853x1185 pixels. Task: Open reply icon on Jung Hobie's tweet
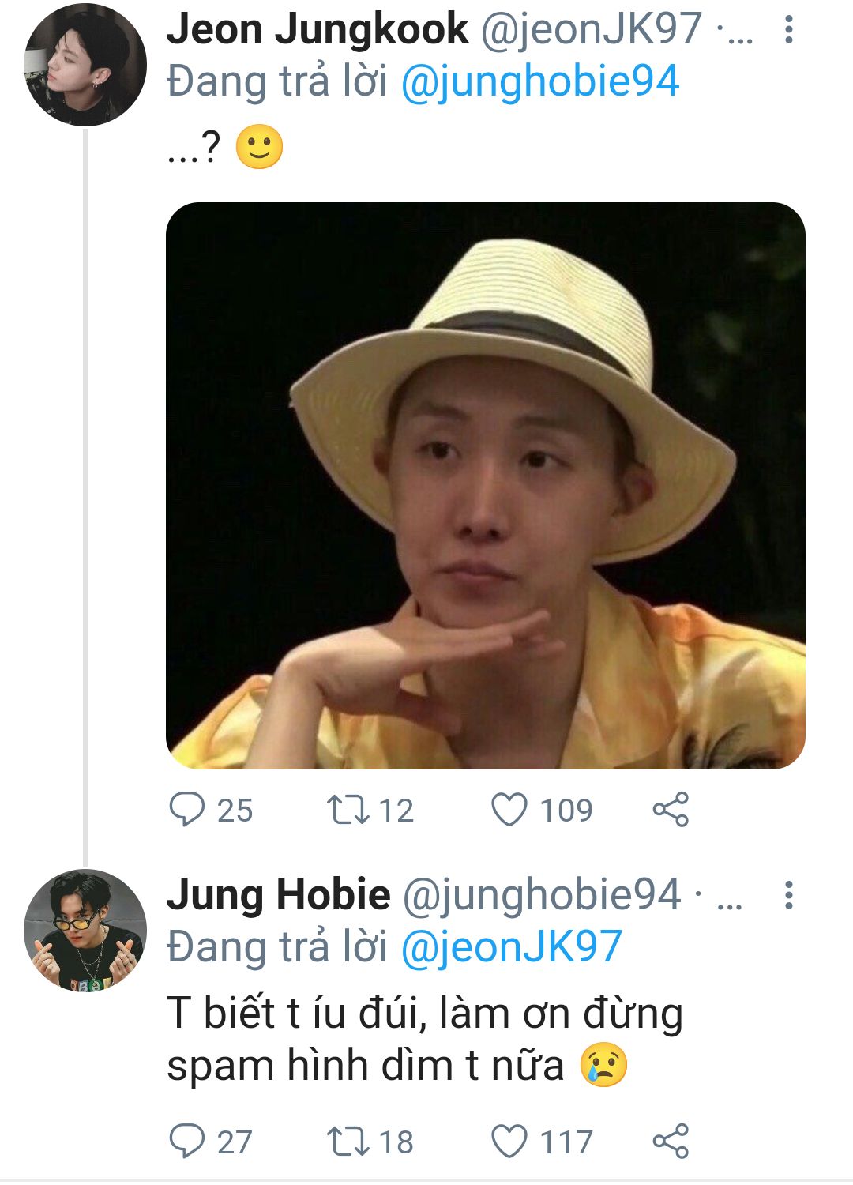[187, 1142]
